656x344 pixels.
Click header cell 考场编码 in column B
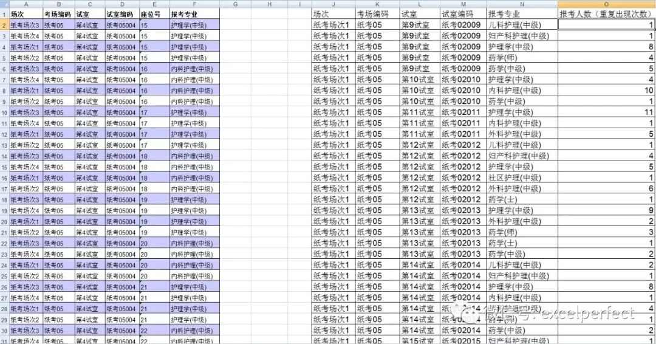[x=59, y=14]
